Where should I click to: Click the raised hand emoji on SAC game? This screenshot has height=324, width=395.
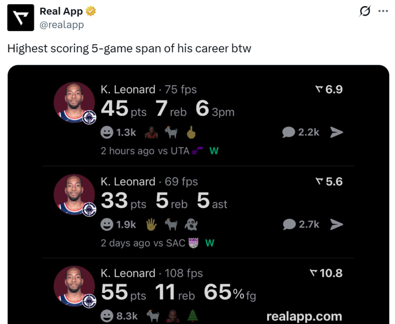151,225
